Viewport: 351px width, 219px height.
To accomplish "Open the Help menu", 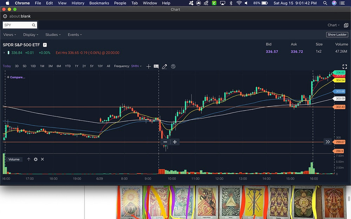I will pos(166,3).
